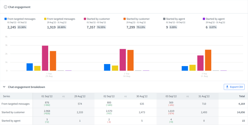This screenshot has height=125, width=248.
Task: Click the 03 Sep'22 column header
Action: (171, 96)
